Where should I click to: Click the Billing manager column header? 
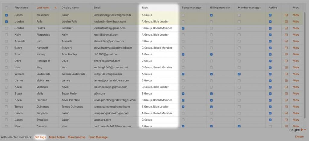pos(220,8)
